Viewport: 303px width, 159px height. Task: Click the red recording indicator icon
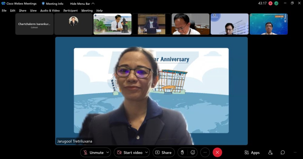(270, 3)
